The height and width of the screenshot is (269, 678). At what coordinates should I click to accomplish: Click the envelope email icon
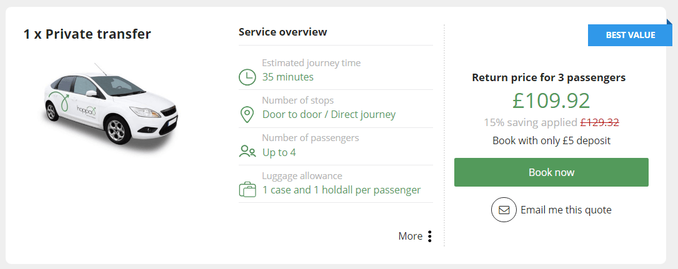(504, 210)
